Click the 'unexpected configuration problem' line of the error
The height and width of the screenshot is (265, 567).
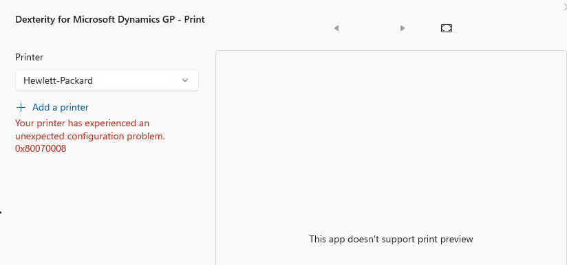(x=90, y=137)
